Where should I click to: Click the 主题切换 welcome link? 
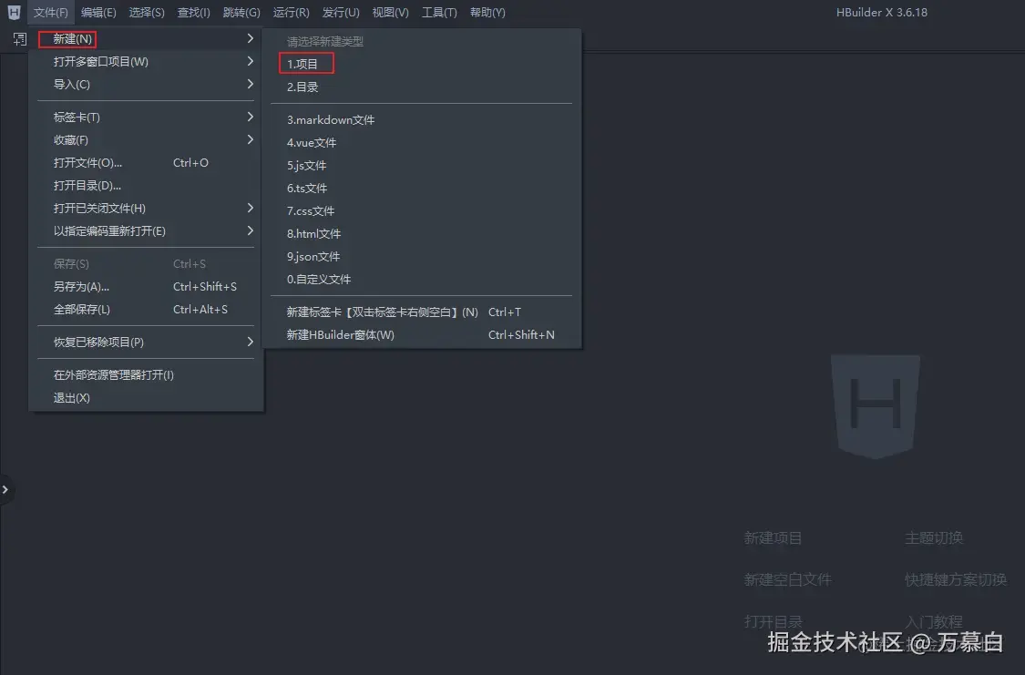pos(934,537)
